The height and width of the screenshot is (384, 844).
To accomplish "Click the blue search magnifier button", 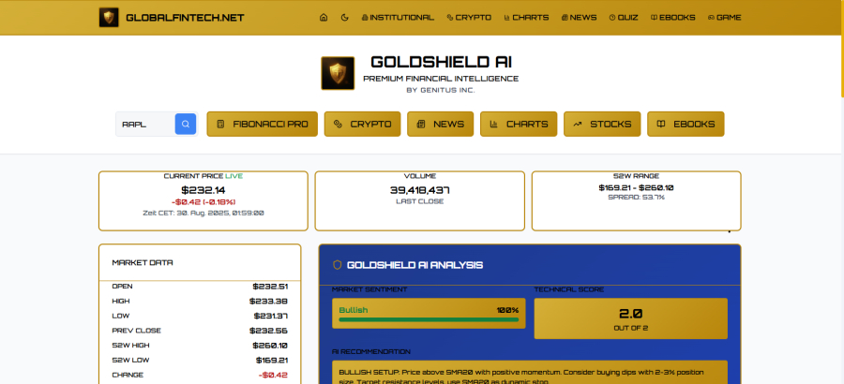I will click(186, 124).
